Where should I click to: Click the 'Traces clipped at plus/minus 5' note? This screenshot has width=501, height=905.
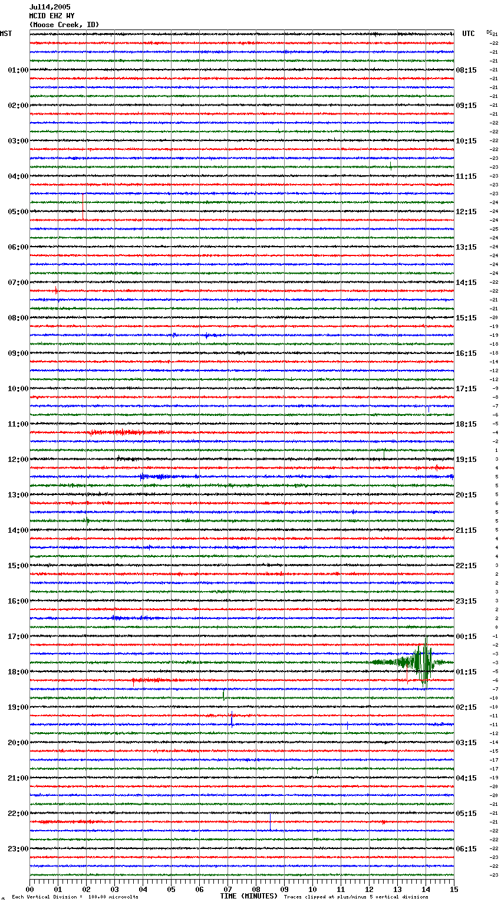tap(356, 897)
